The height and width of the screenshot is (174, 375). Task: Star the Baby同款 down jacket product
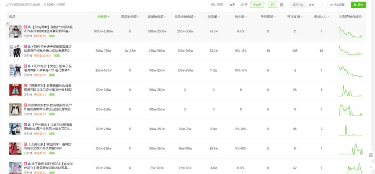coord(7,24)
